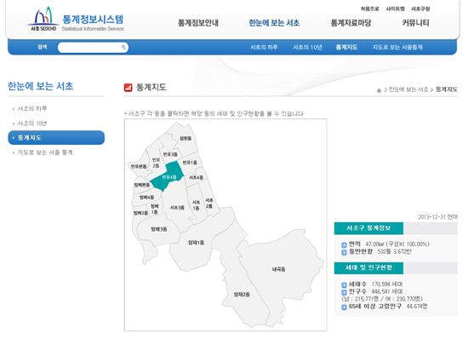
Task: Select 내곡동 district on map
Action: (x=278, y=269)
